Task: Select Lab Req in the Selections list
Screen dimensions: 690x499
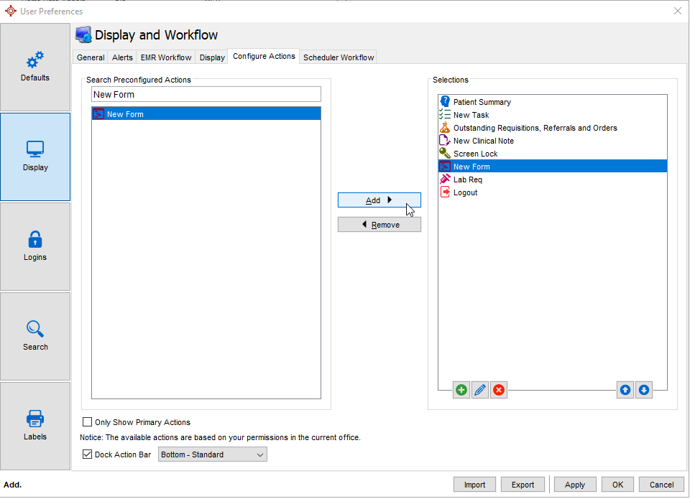Action: [x=467, y=179]
